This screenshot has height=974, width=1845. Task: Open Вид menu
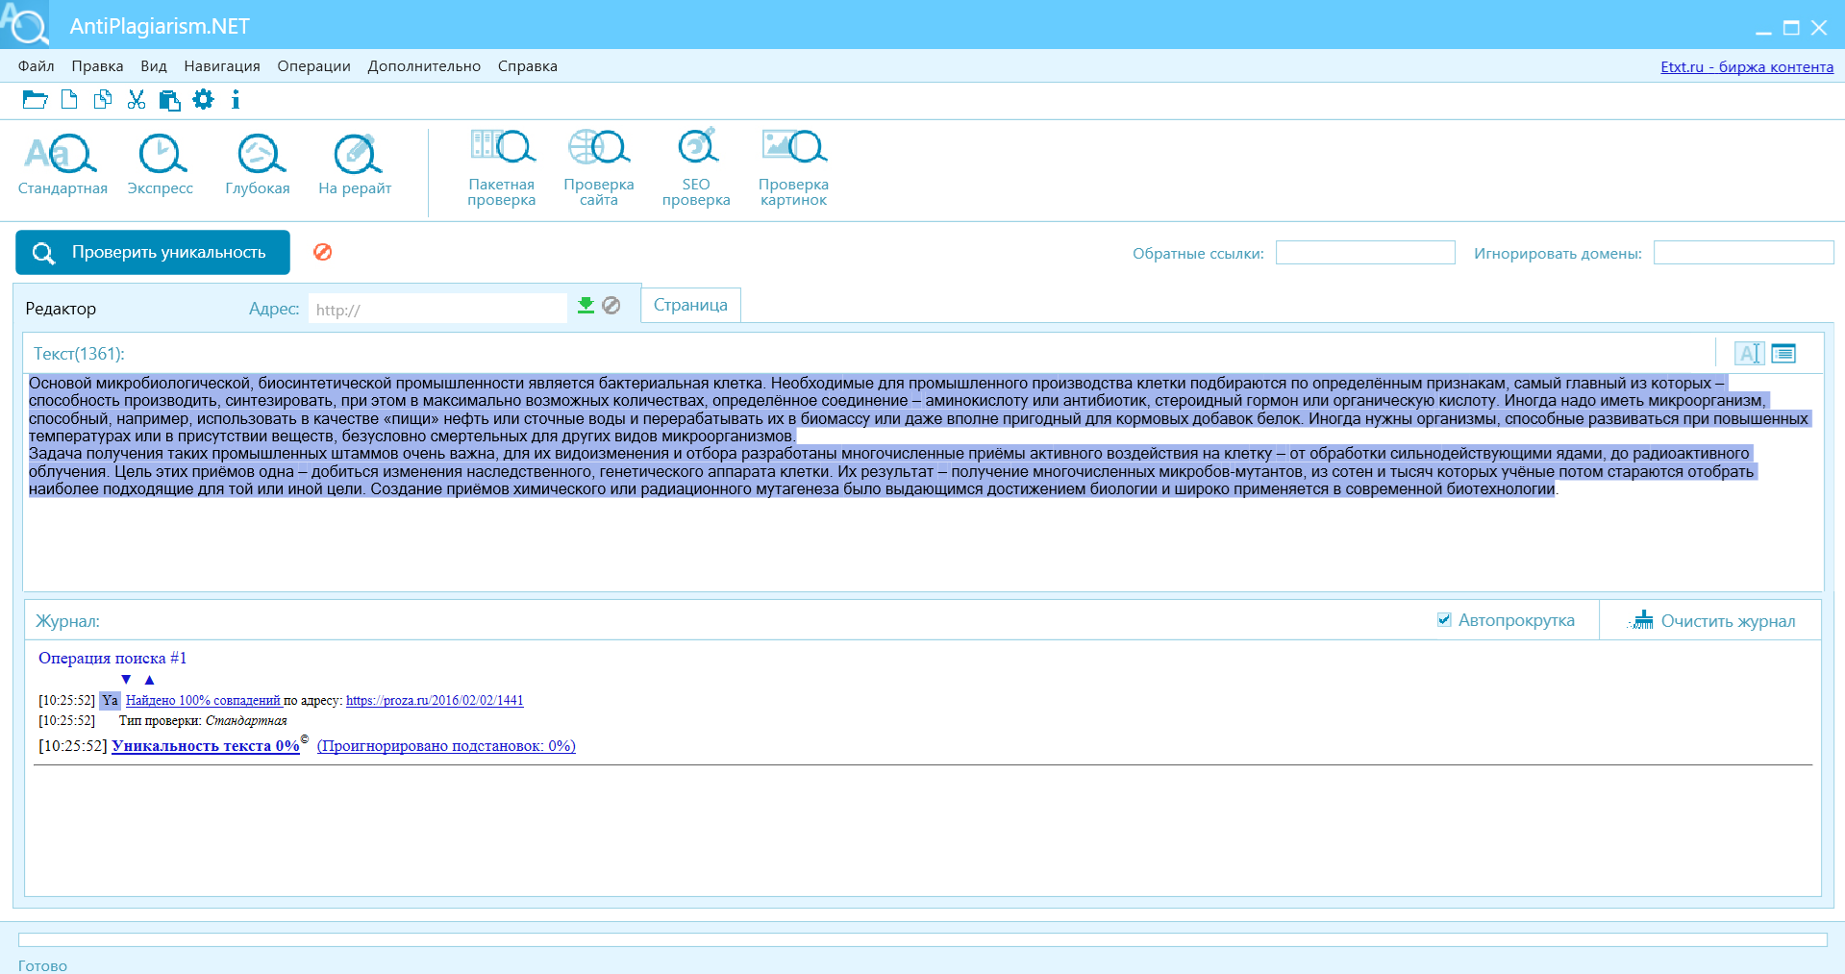[154, 66]
